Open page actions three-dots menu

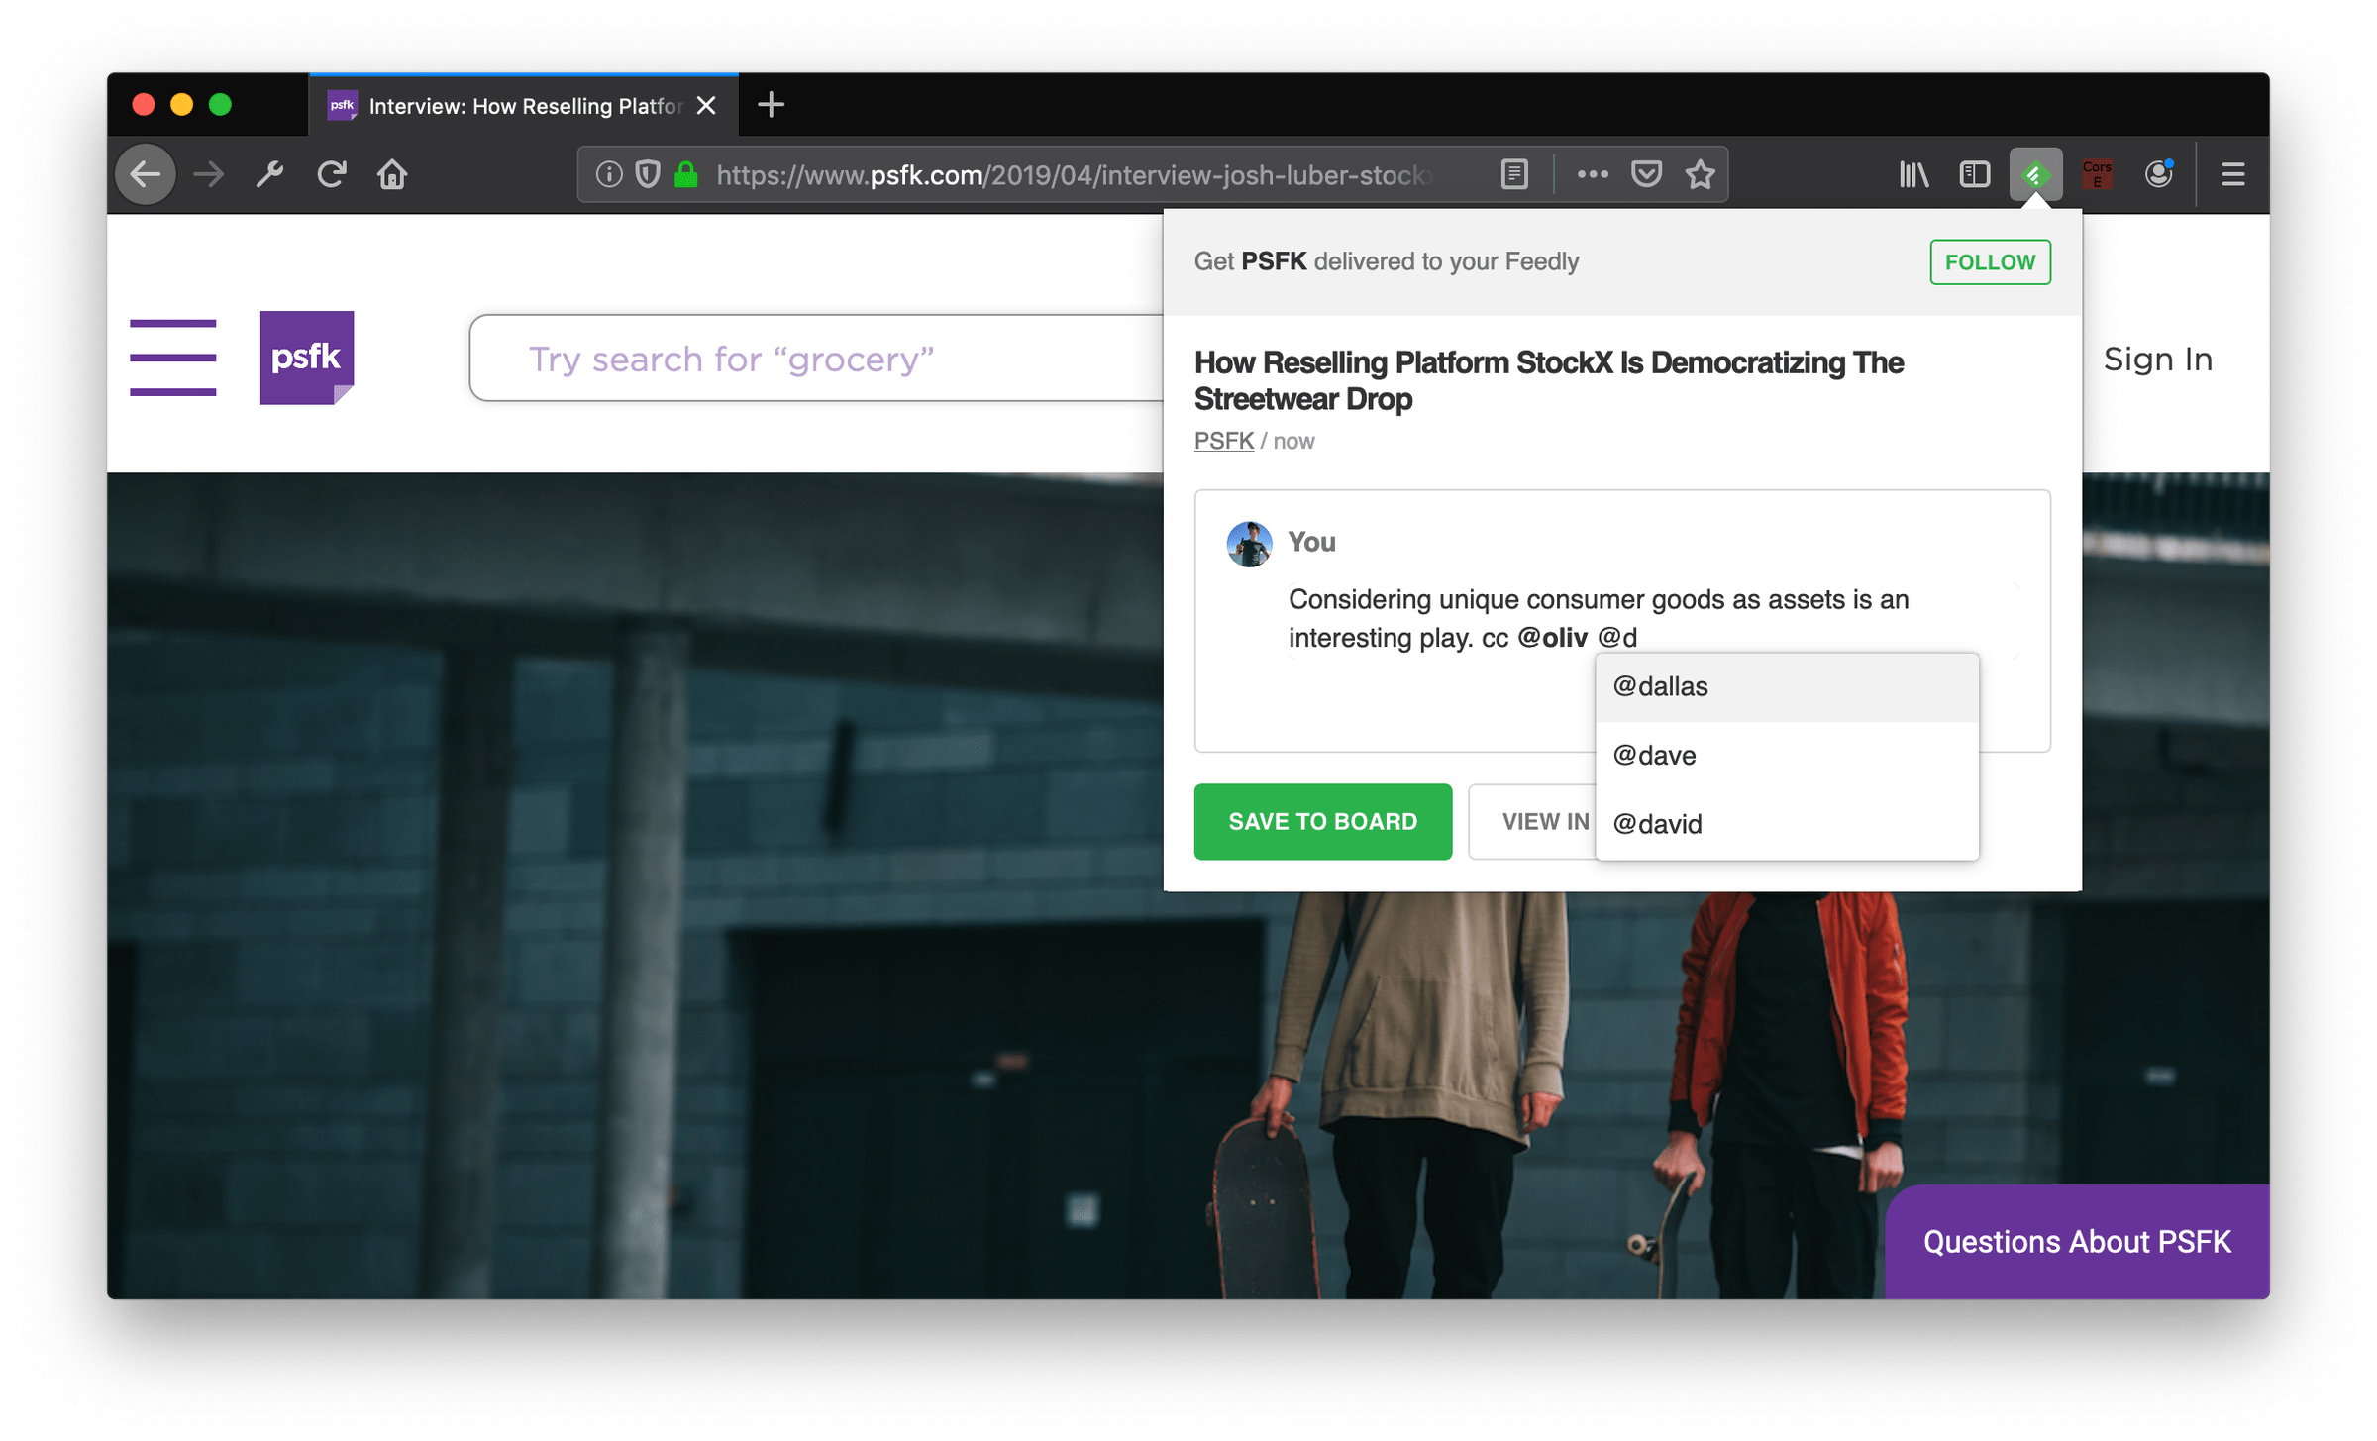click(1592, 175)
